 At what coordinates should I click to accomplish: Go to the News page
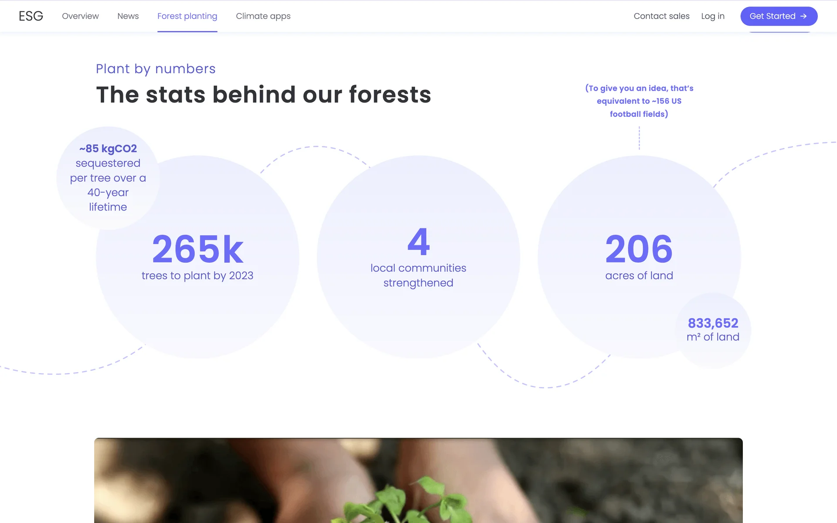coord(128,16)
